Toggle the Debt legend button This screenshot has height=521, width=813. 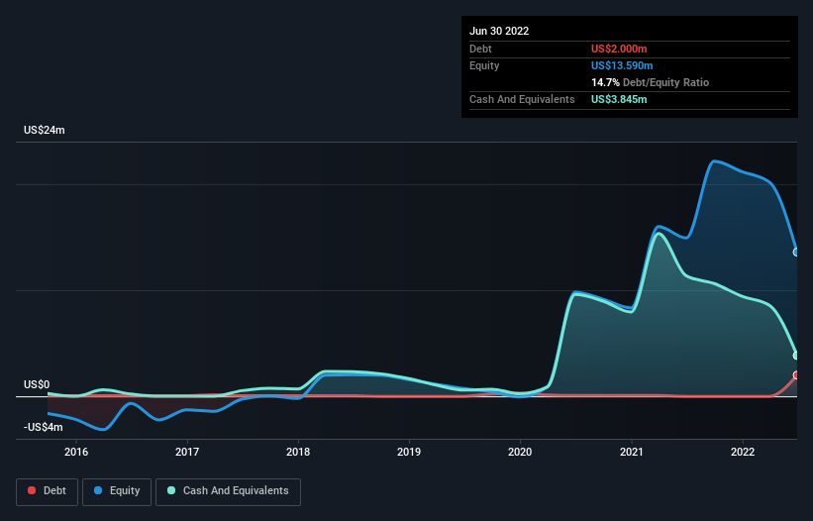coord(47,491)
